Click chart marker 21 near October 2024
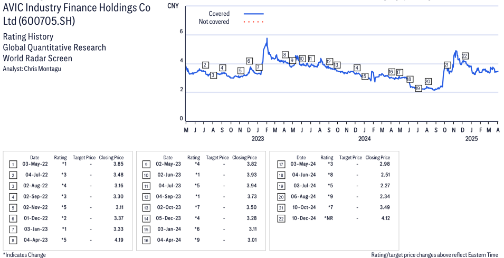The width and height of the screenshot is (504, 258). (447, 65)
